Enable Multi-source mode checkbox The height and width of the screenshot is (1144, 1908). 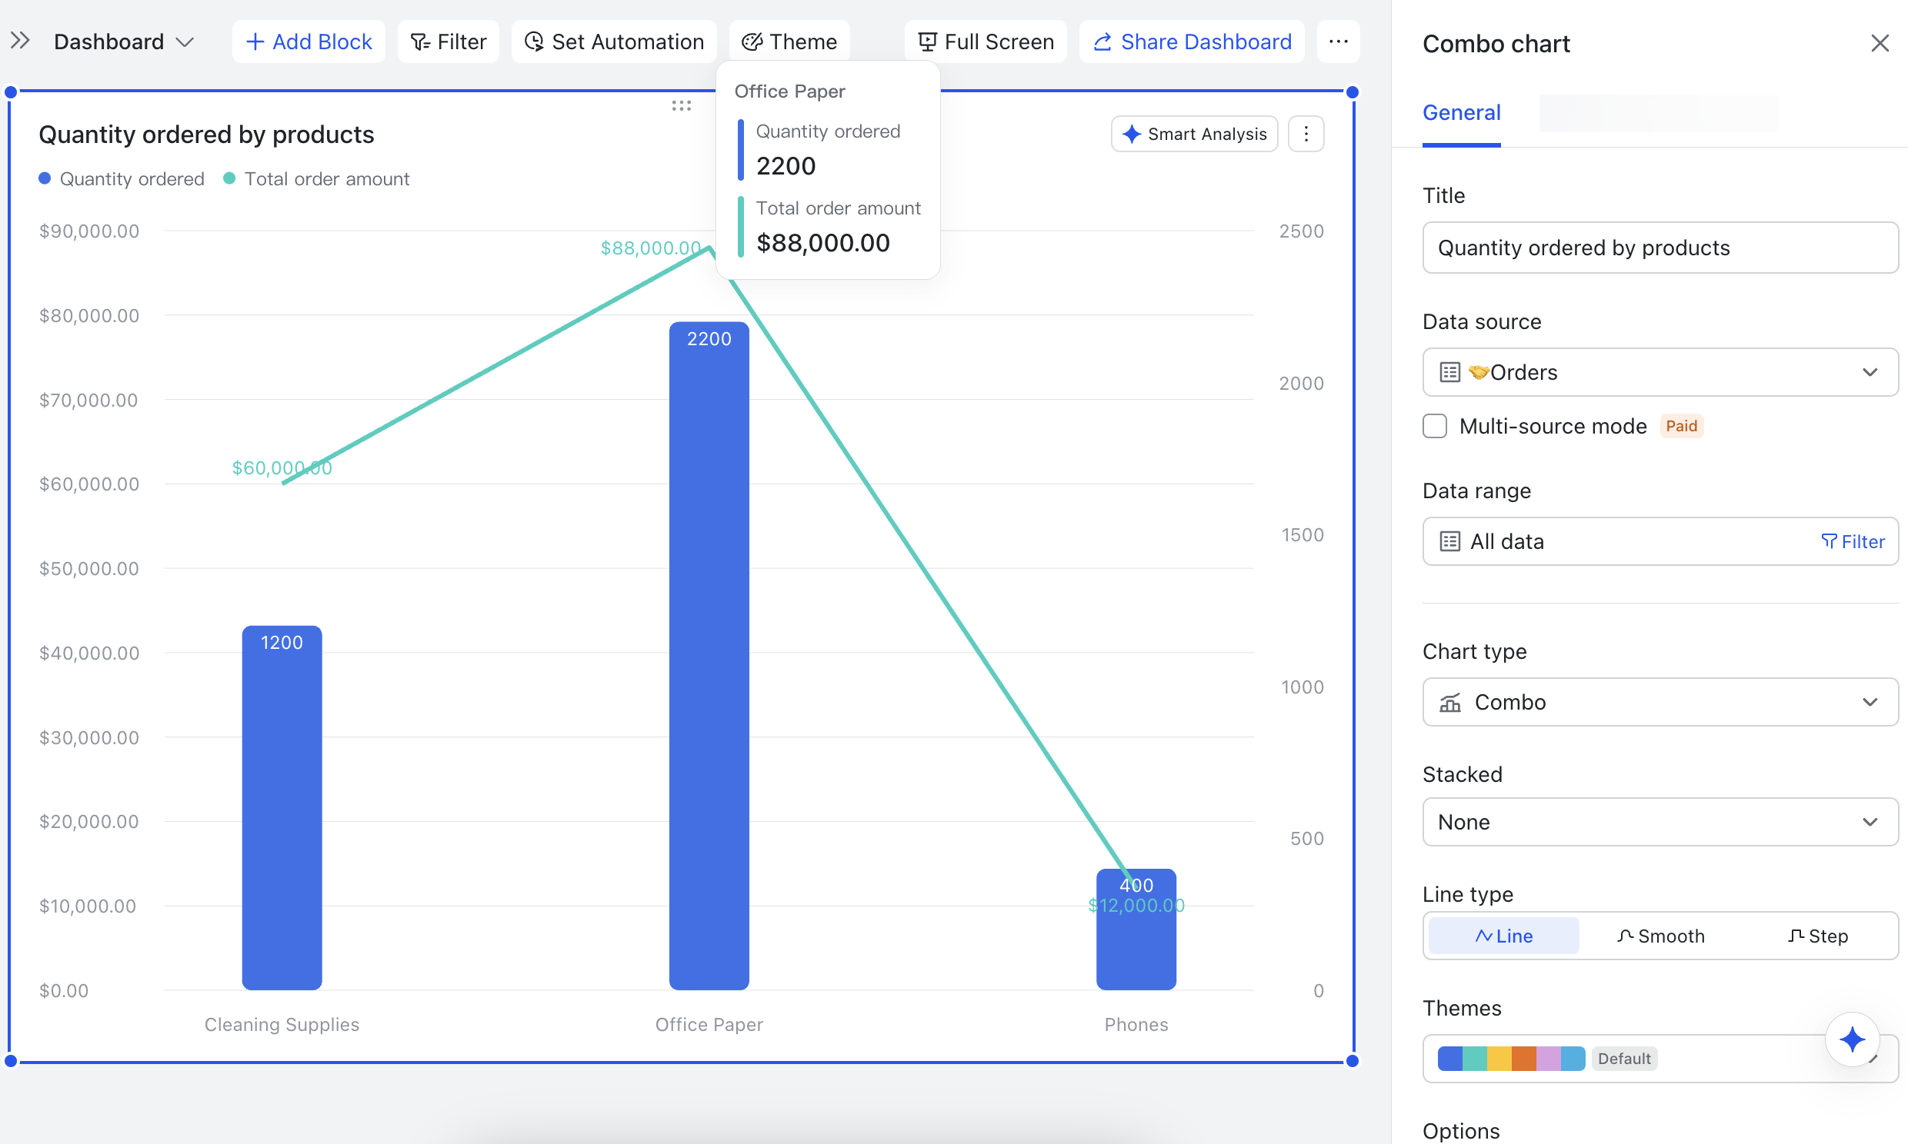1435,426
